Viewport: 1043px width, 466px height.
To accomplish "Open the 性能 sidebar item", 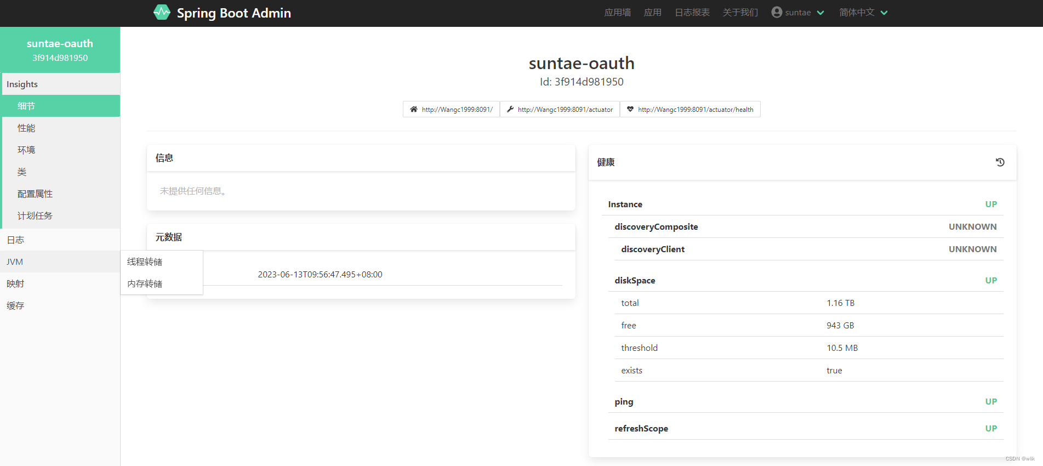I will point(61,128).
